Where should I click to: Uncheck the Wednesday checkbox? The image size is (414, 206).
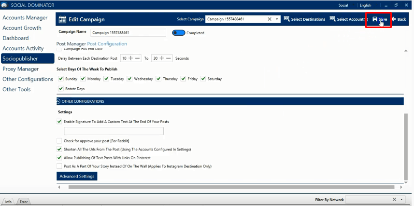tap(129, 79)
